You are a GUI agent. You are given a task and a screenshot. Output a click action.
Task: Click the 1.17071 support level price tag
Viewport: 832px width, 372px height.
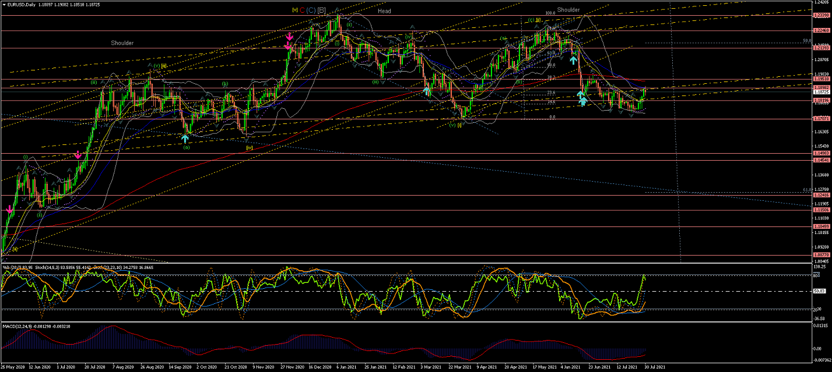821,118
